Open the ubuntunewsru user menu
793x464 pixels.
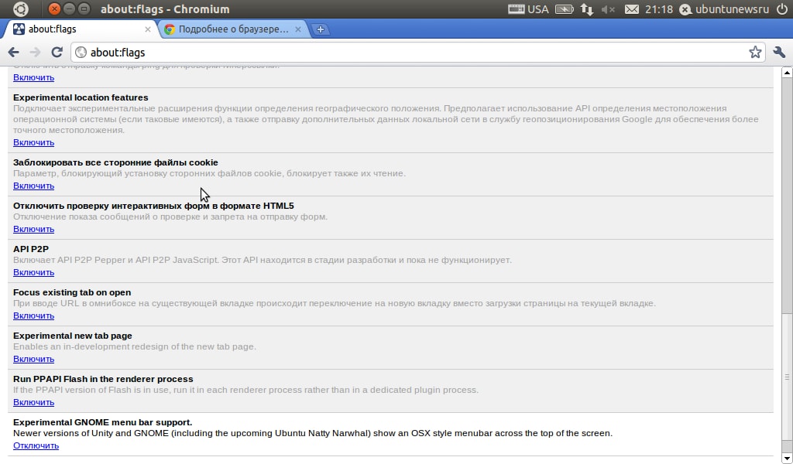pos(725,9)
